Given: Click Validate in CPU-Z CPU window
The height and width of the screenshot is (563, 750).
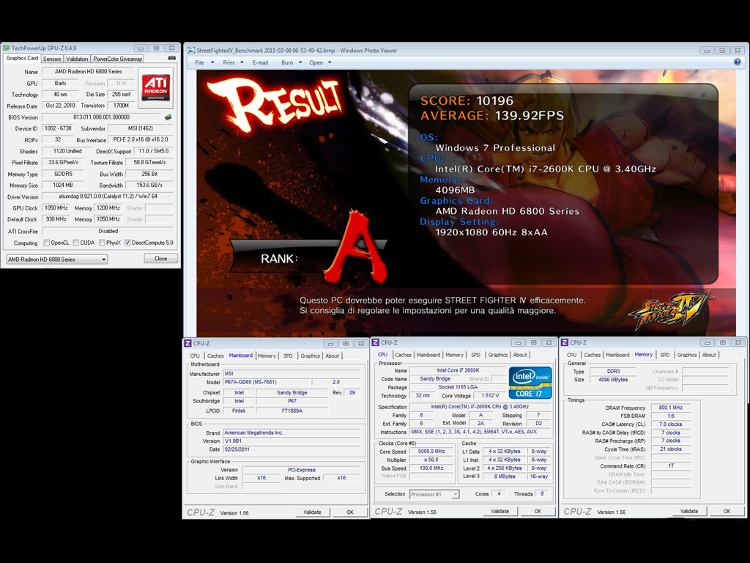Looking at the screenshot, I should tap(500, 511).
